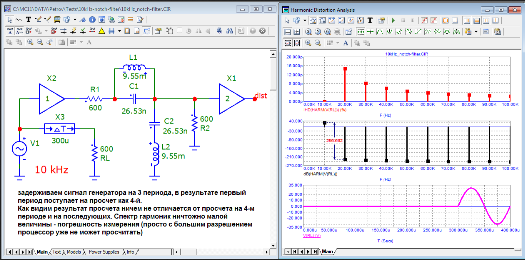Zoom in on the schematic
The width and height of the screenshot is (525, 260).
click(30, 42)
